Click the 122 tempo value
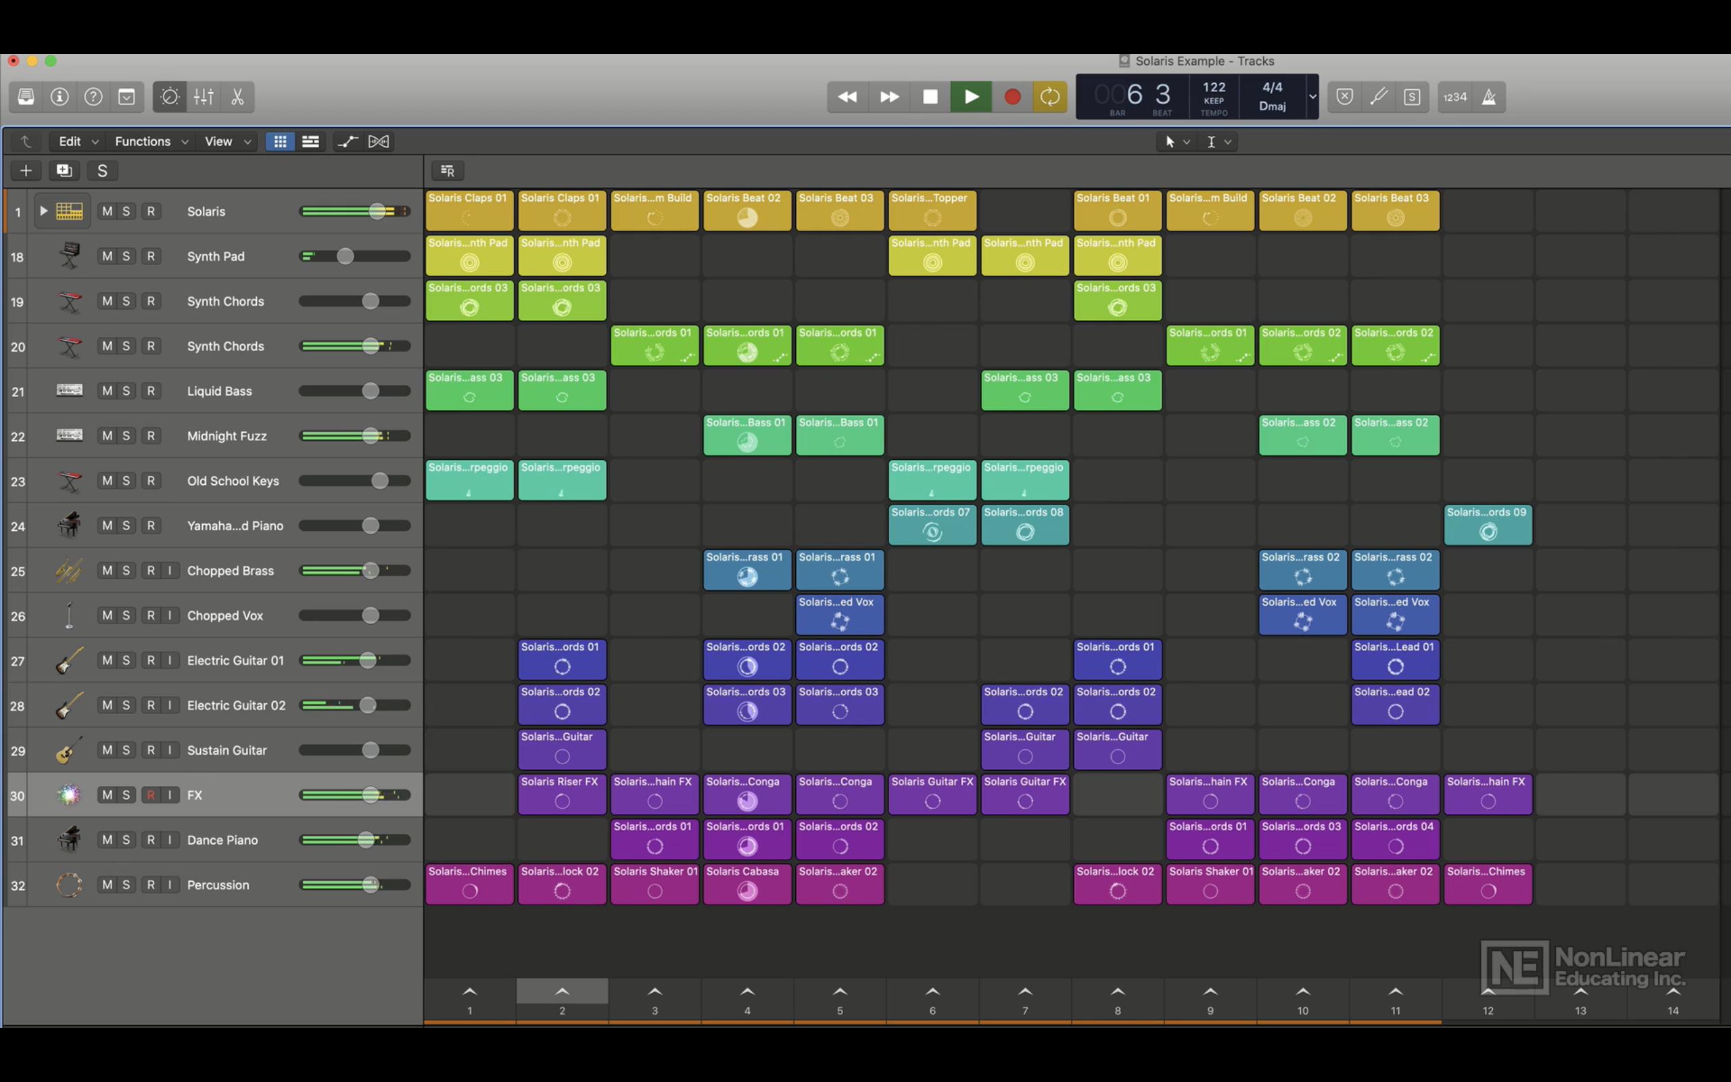The height and width of the screenshot is (1082, 1731). (x=1214, y=87)
